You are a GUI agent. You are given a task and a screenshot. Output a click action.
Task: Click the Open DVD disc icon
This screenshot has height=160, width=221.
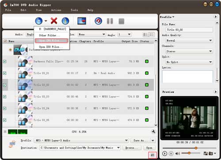39,21
